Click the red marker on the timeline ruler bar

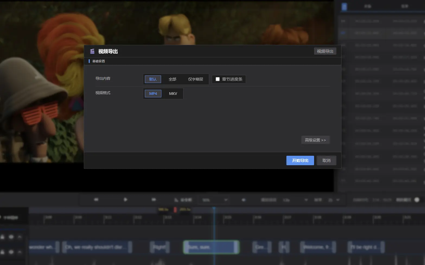click(175, 210)
